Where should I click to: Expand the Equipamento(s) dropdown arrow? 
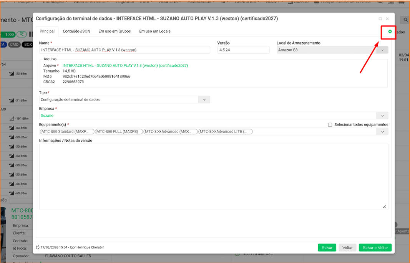382,132
